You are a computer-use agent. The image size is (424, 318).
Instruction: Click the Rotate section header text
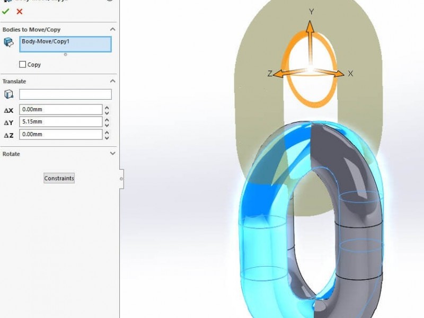[x=11, y=154]
